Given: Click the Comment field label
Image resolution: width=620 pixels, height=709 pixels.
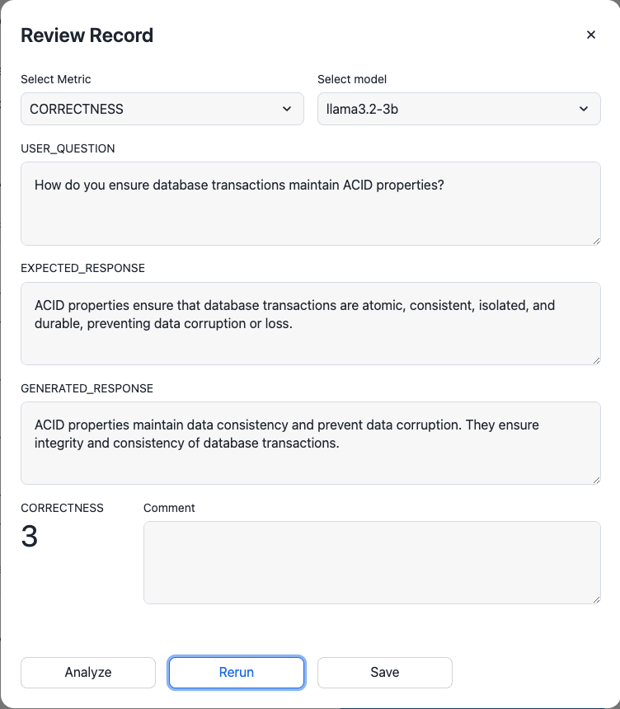Looking at the screenshot, I should point(169,509).
